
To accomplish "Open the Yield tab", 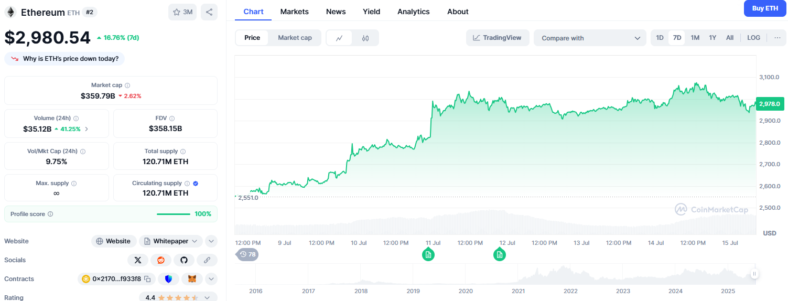I will (372, 12).
